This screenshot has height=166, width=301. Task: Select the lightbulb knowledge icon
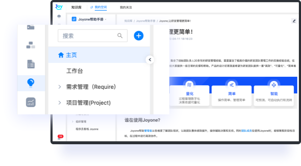(31, 83)
